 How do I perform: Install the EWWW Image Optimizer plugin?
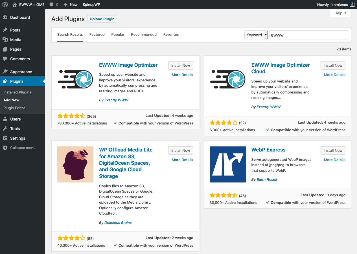[181, 65]
